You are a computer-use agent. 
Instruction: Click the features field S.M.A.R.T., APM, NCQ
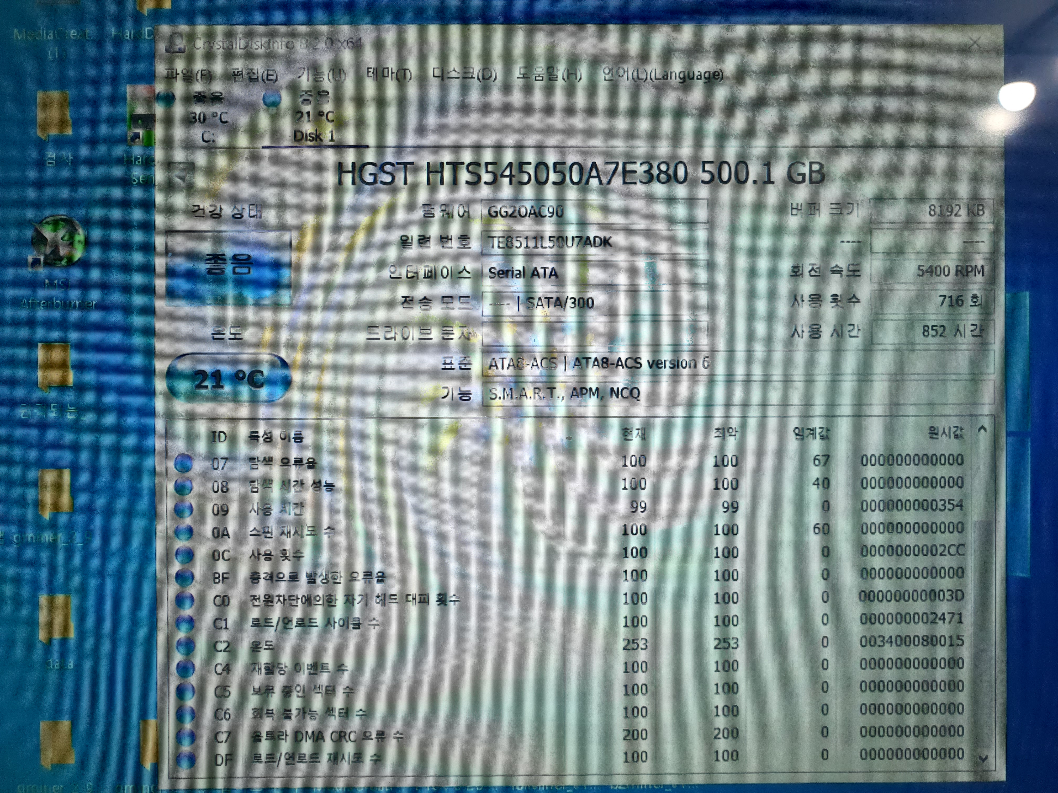pyautogui.click(x=738, y=393)
